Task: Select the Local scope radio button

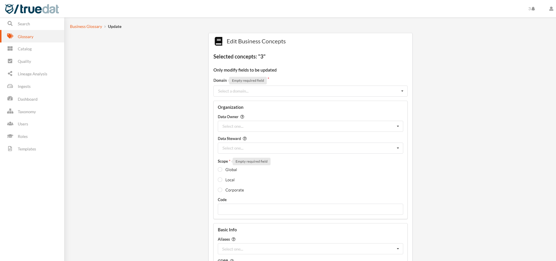Action: 220,180
